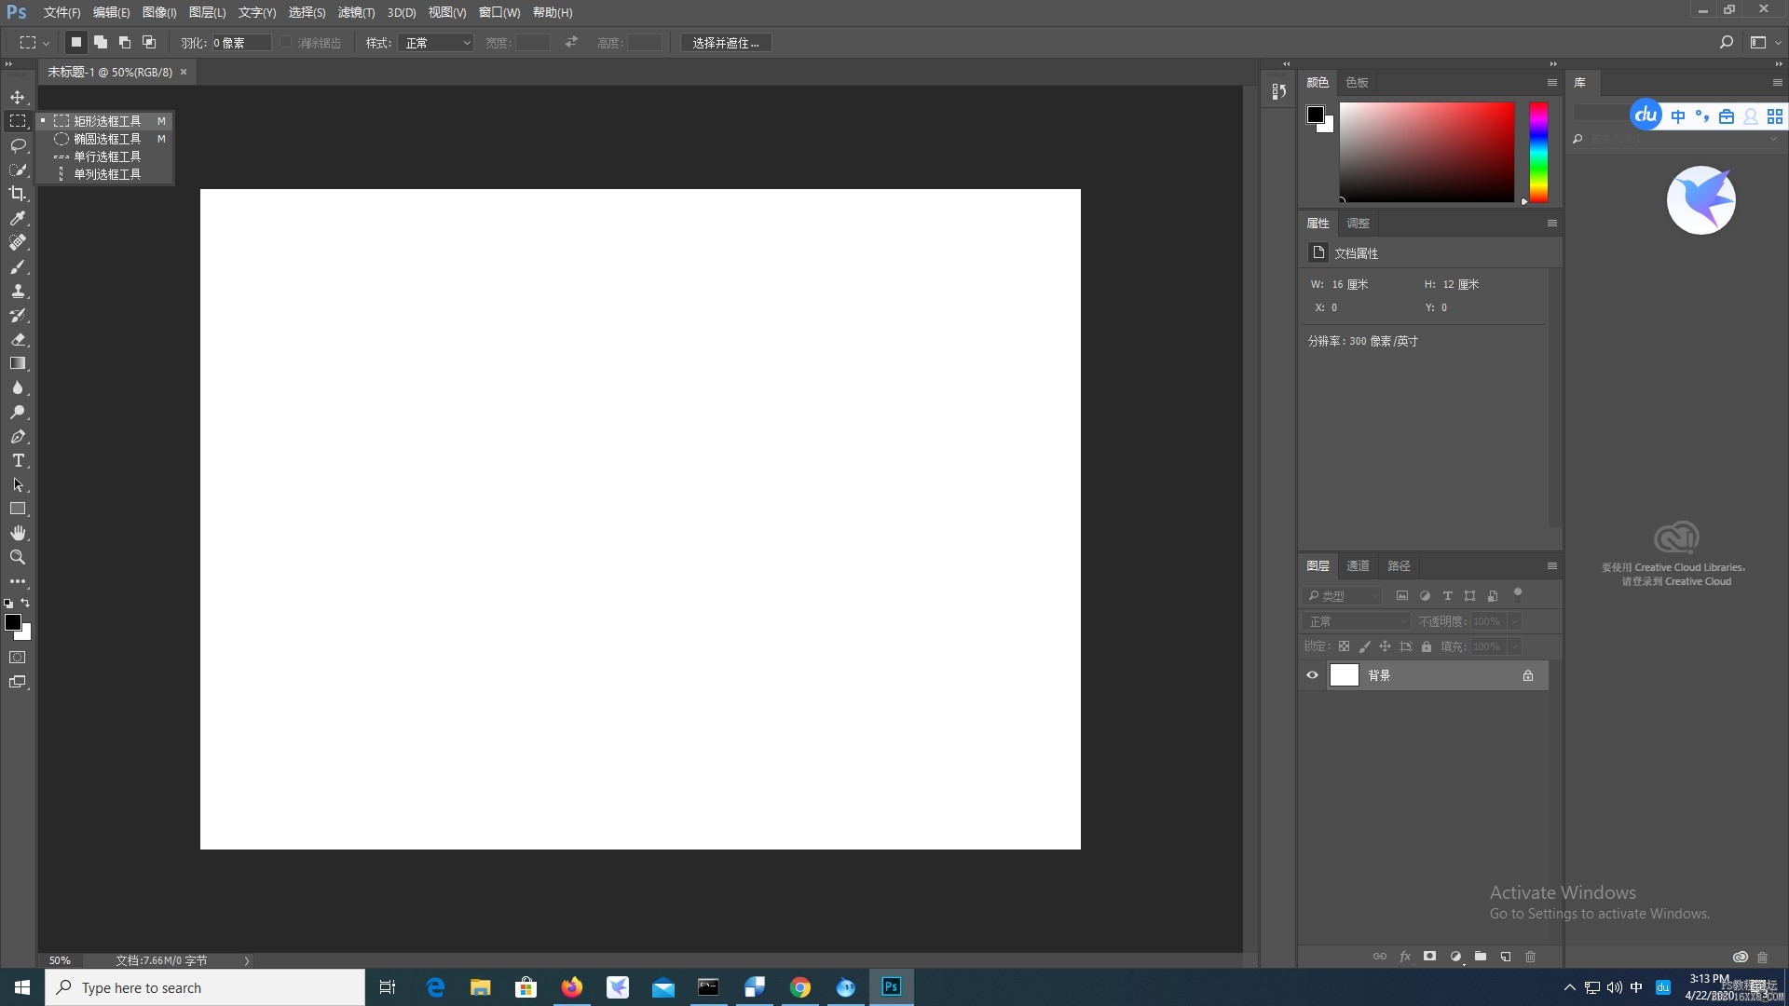Open the Color panel options menu
The width and height of the screenshot is (1789, 1006).
(x=1551, y=83)
